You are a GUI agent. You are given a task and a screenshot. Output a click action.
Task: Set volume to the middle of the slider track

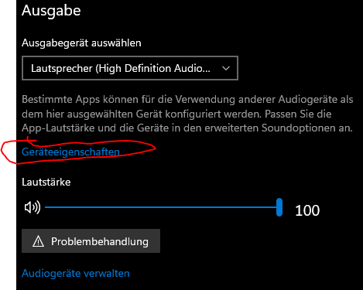pyautogui.click(x=162, y=207)
